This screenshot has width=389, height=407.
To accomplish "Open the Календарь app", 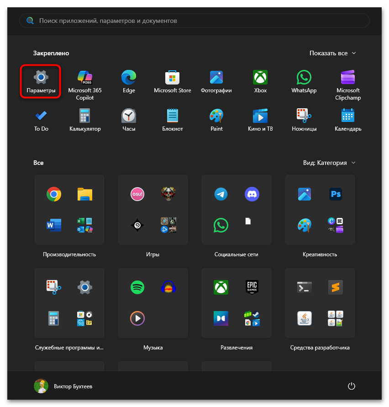I will (348, 120).
